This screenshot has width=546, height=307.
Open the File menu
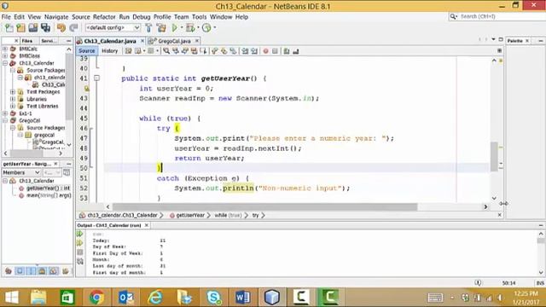(x=6, y=17)
